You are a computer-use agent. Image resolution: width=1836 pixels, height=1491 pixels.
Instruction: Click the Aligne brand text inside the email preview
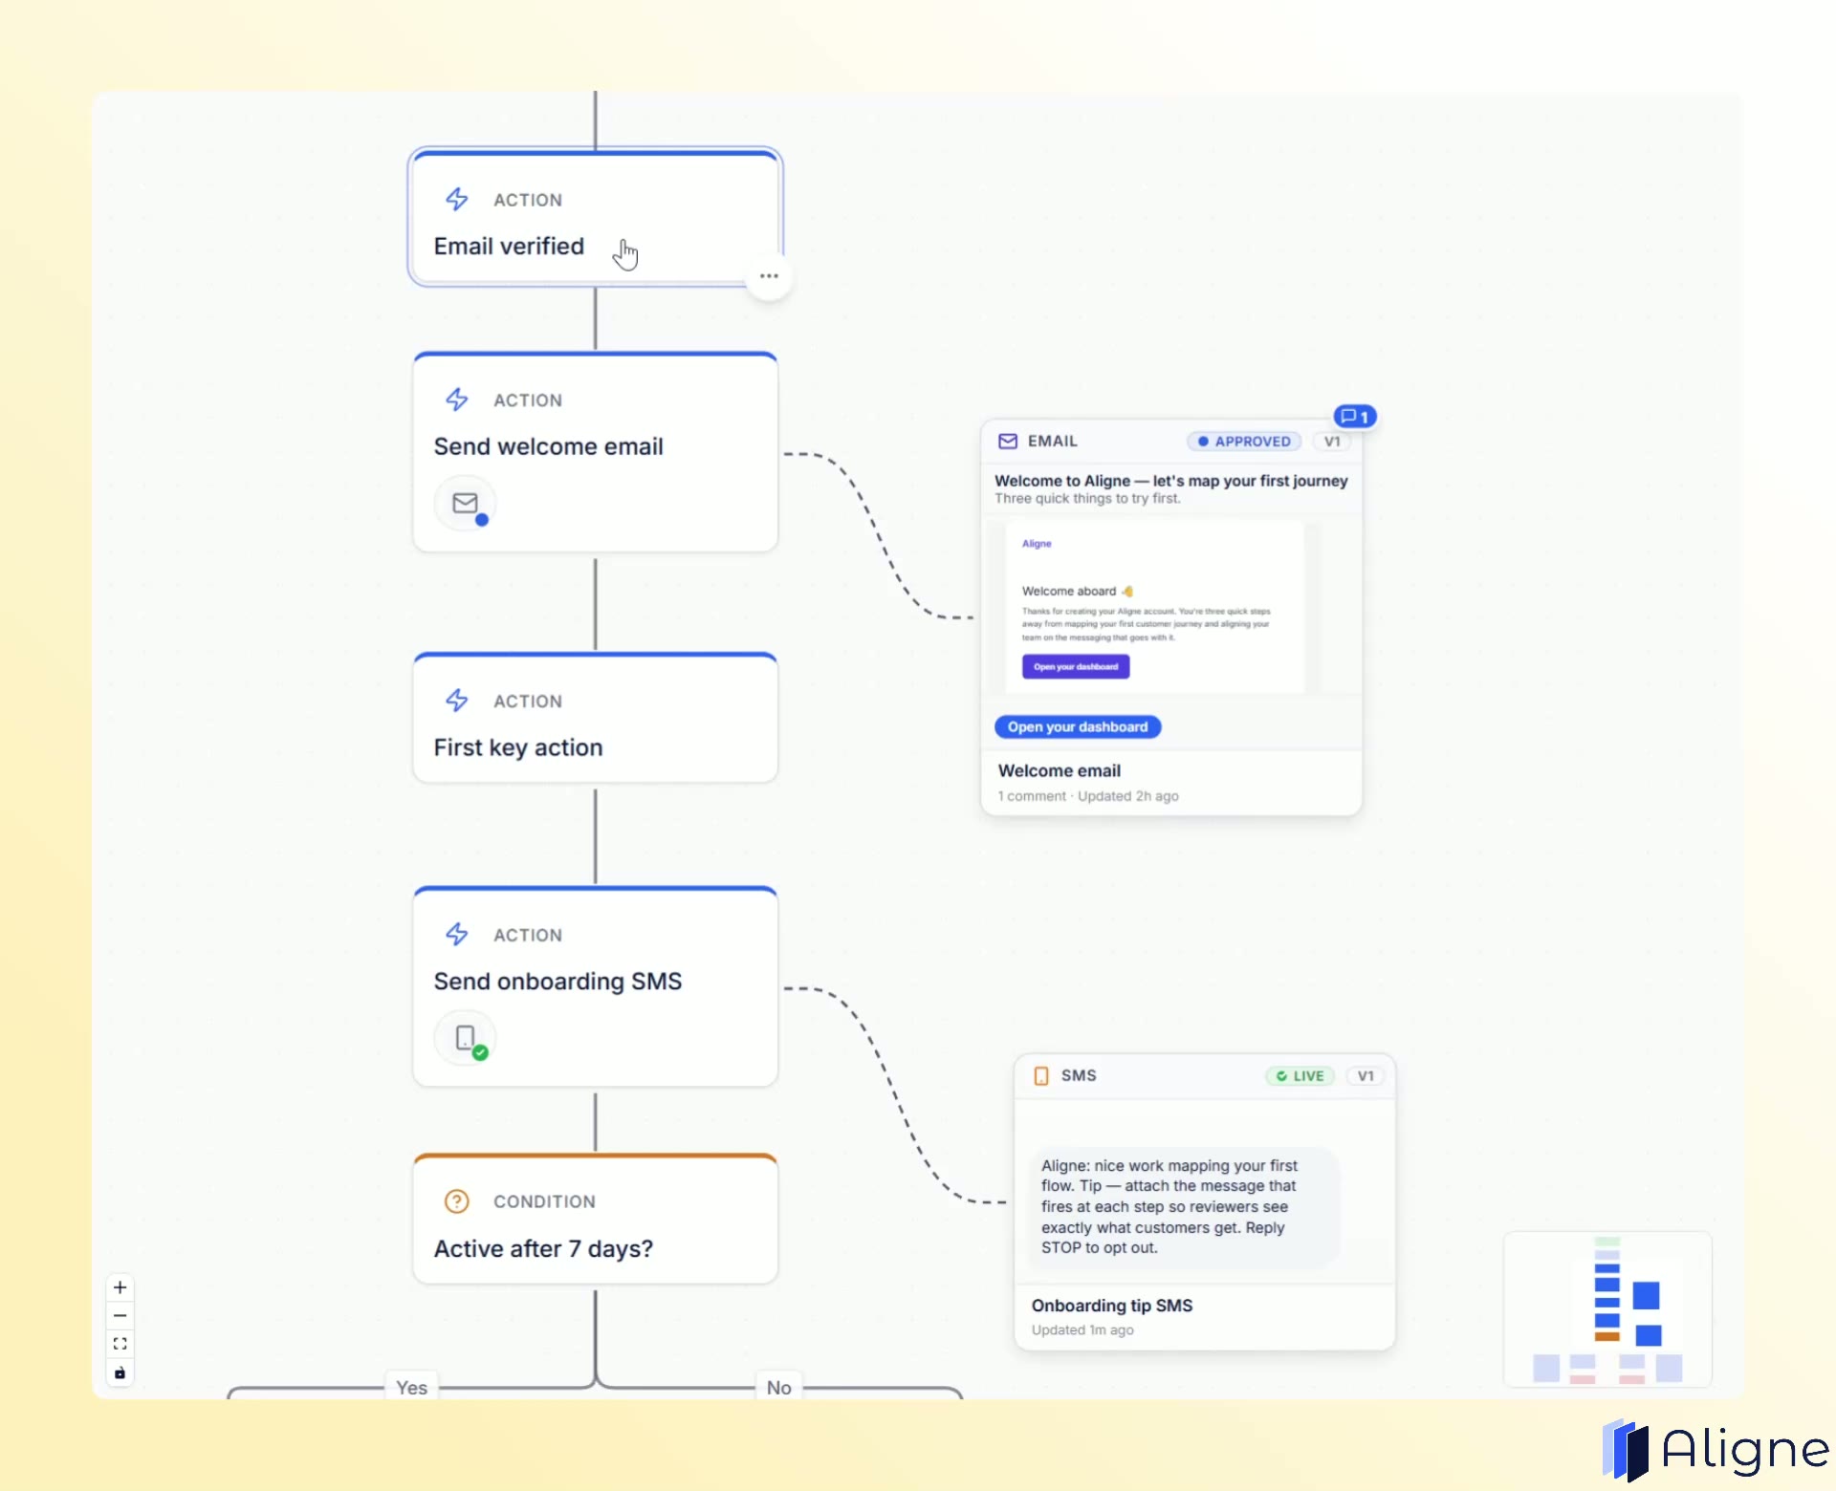tap(1037, 544)
